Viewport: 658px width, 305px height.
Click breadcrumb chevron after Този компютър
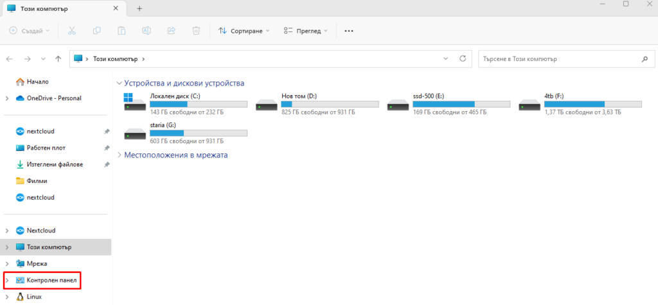click(143, 58)
